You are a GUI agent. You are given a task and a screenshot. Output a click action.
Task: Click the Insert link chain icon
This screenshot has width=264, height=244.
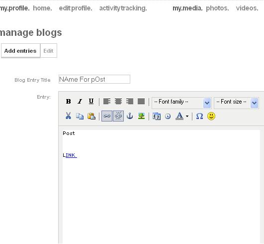tap(107, 116)
